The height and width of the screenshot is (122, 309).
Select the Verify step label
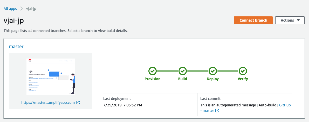243,79
